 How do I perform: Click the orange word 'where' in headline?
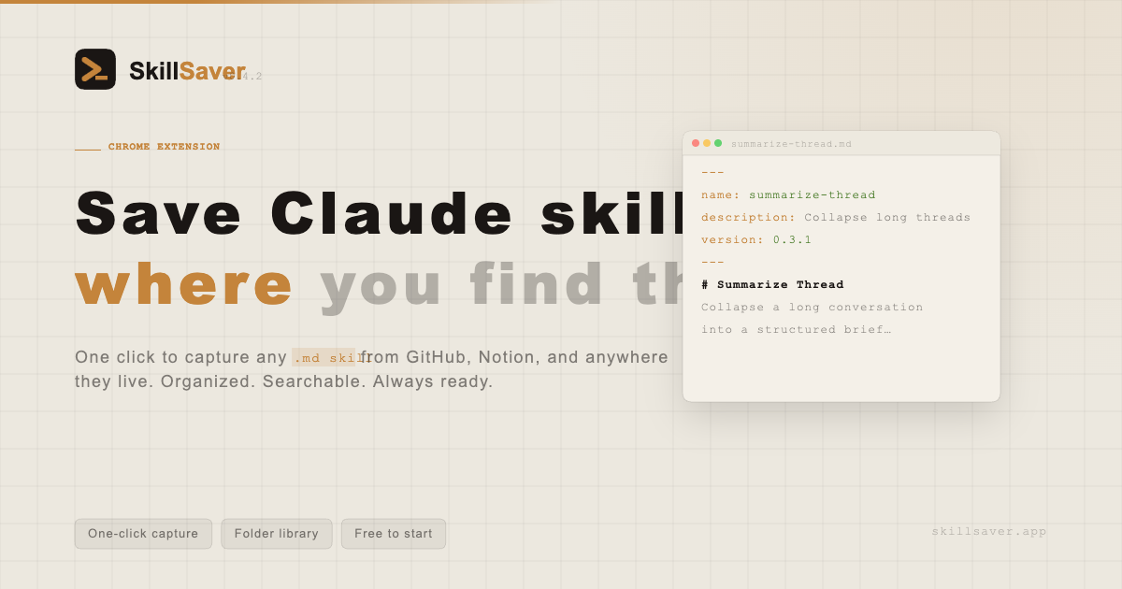coord(184,284)
